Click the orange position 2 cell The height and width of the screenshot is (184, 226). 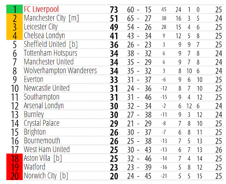click(14, 18)
